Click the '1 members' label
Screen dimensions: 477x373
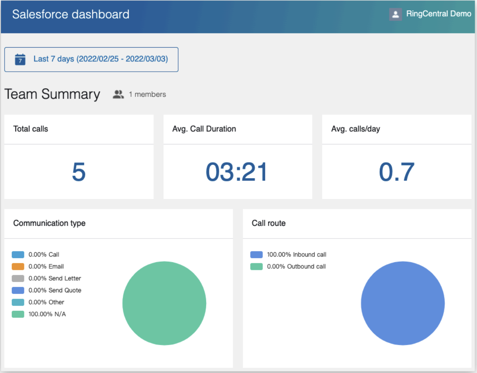pyautogui.click(x=148, y=94)
